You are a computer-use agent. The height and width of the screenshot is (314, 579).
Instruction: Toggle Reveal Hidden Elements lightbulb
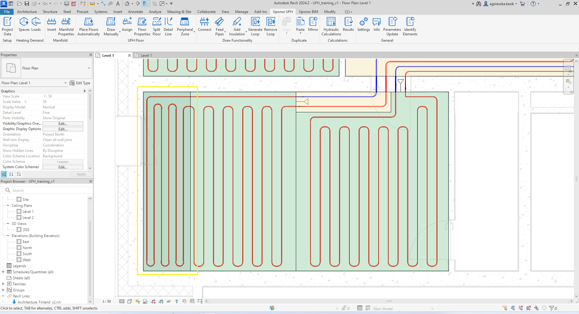177,301
